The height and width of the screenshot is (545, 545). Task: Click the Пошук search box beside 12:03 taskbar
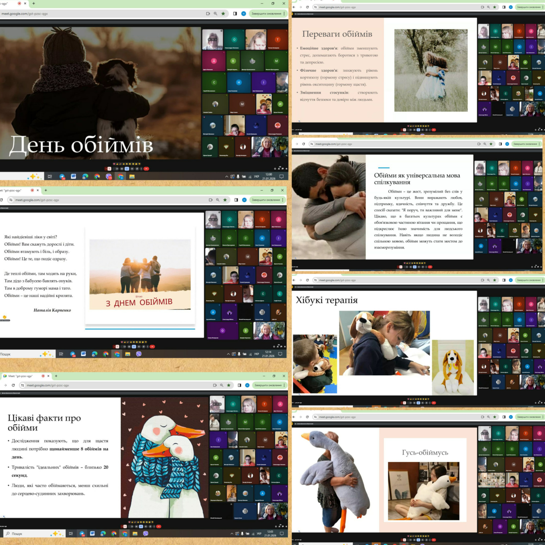point(25,534)
